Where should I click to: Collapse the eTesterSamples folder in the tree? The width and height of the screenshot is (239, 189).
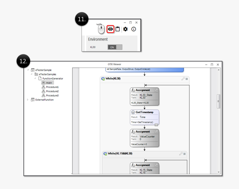click(x=31, y=74)
